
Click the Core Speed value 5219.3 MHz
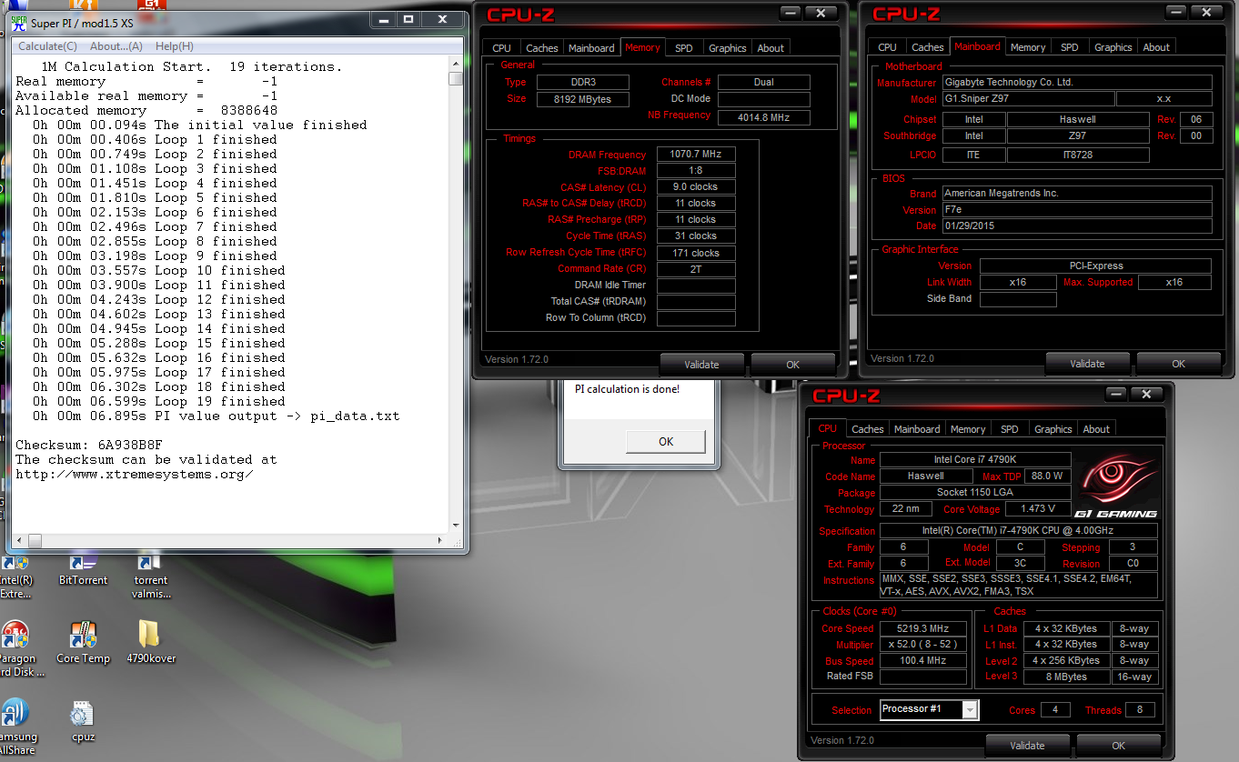(923, 629)
